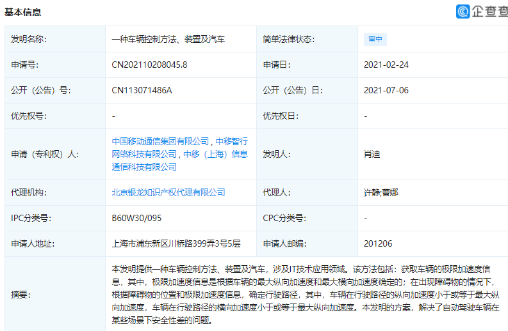Click the CPC分类号 field label

pyautogui.click(x=284, y=218)
